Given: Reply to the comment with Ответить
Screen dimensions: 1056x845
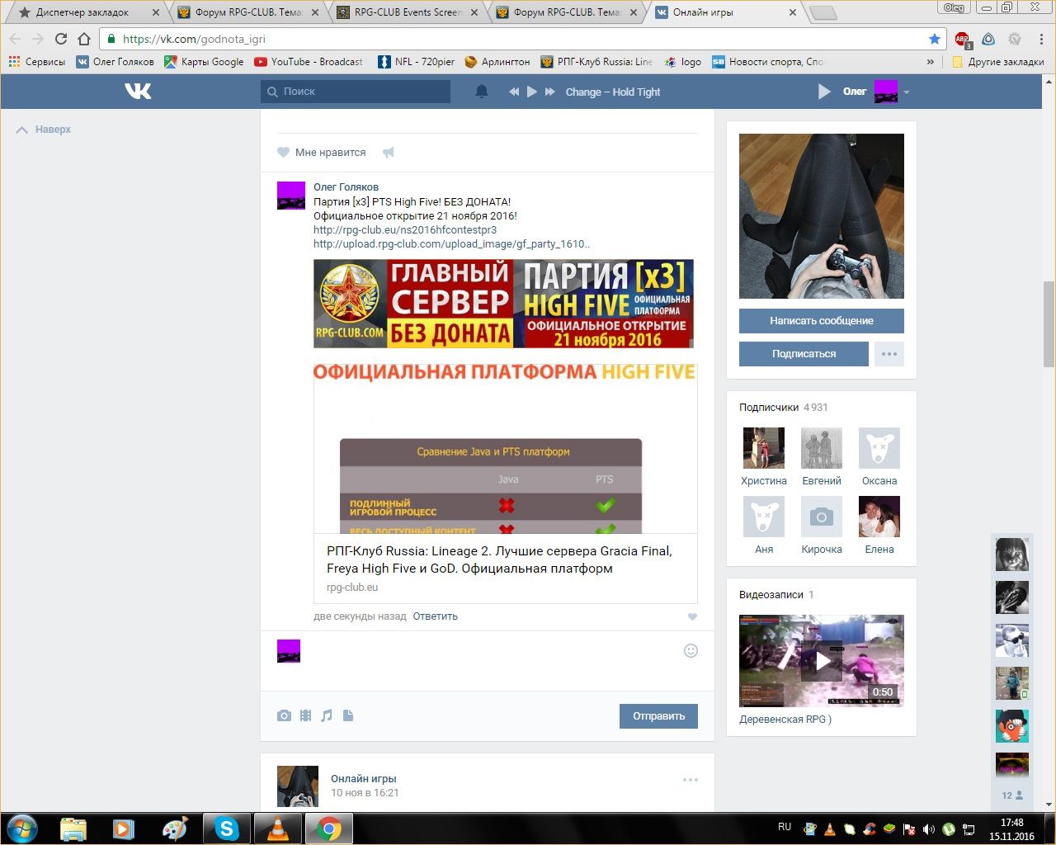Looking at the screenshot, I should pyautogui.click(x=435, y=616).
